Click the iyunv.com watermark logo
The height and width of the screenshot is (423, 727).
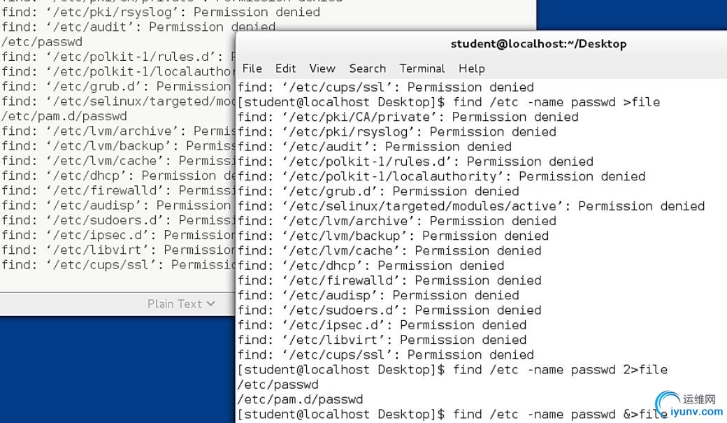[x=689, y=404]
